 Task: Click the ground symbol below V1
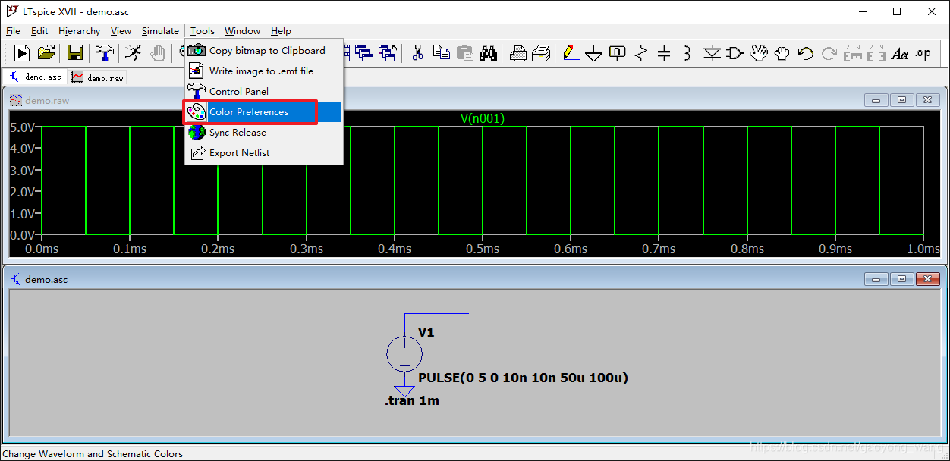click(x=404, y=391)
